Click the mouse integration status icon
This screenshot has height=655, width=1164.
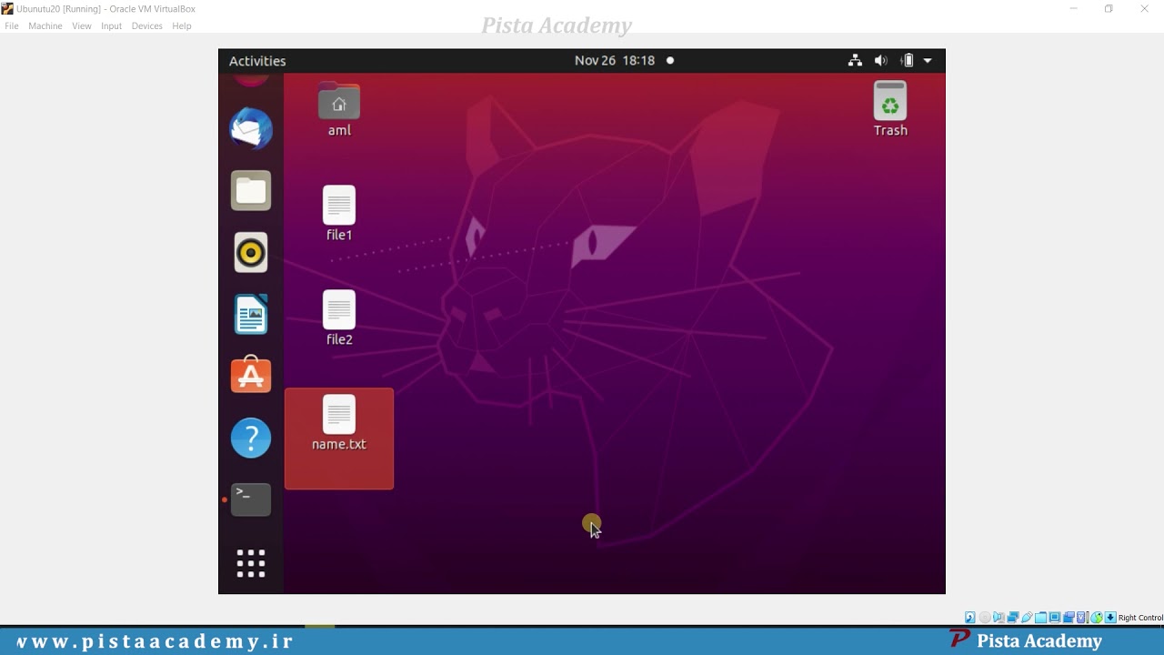pos(1097,618)
